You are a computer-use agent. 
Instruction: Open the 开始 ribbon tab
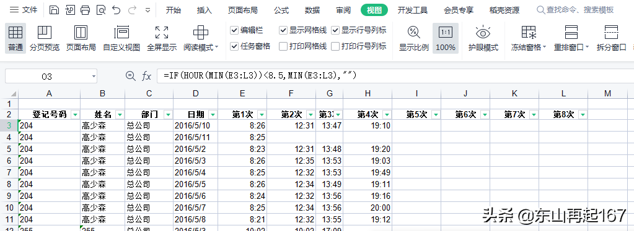(174, 10)
